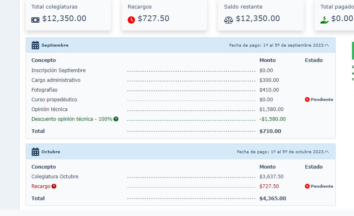Click the red X Pendiente icon in Octubre
The height and width of the screenshot is (216, 354).
pos(307,186)
